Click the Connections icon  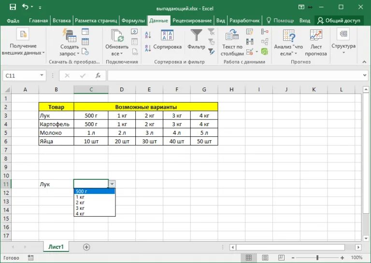coord(134,31)
